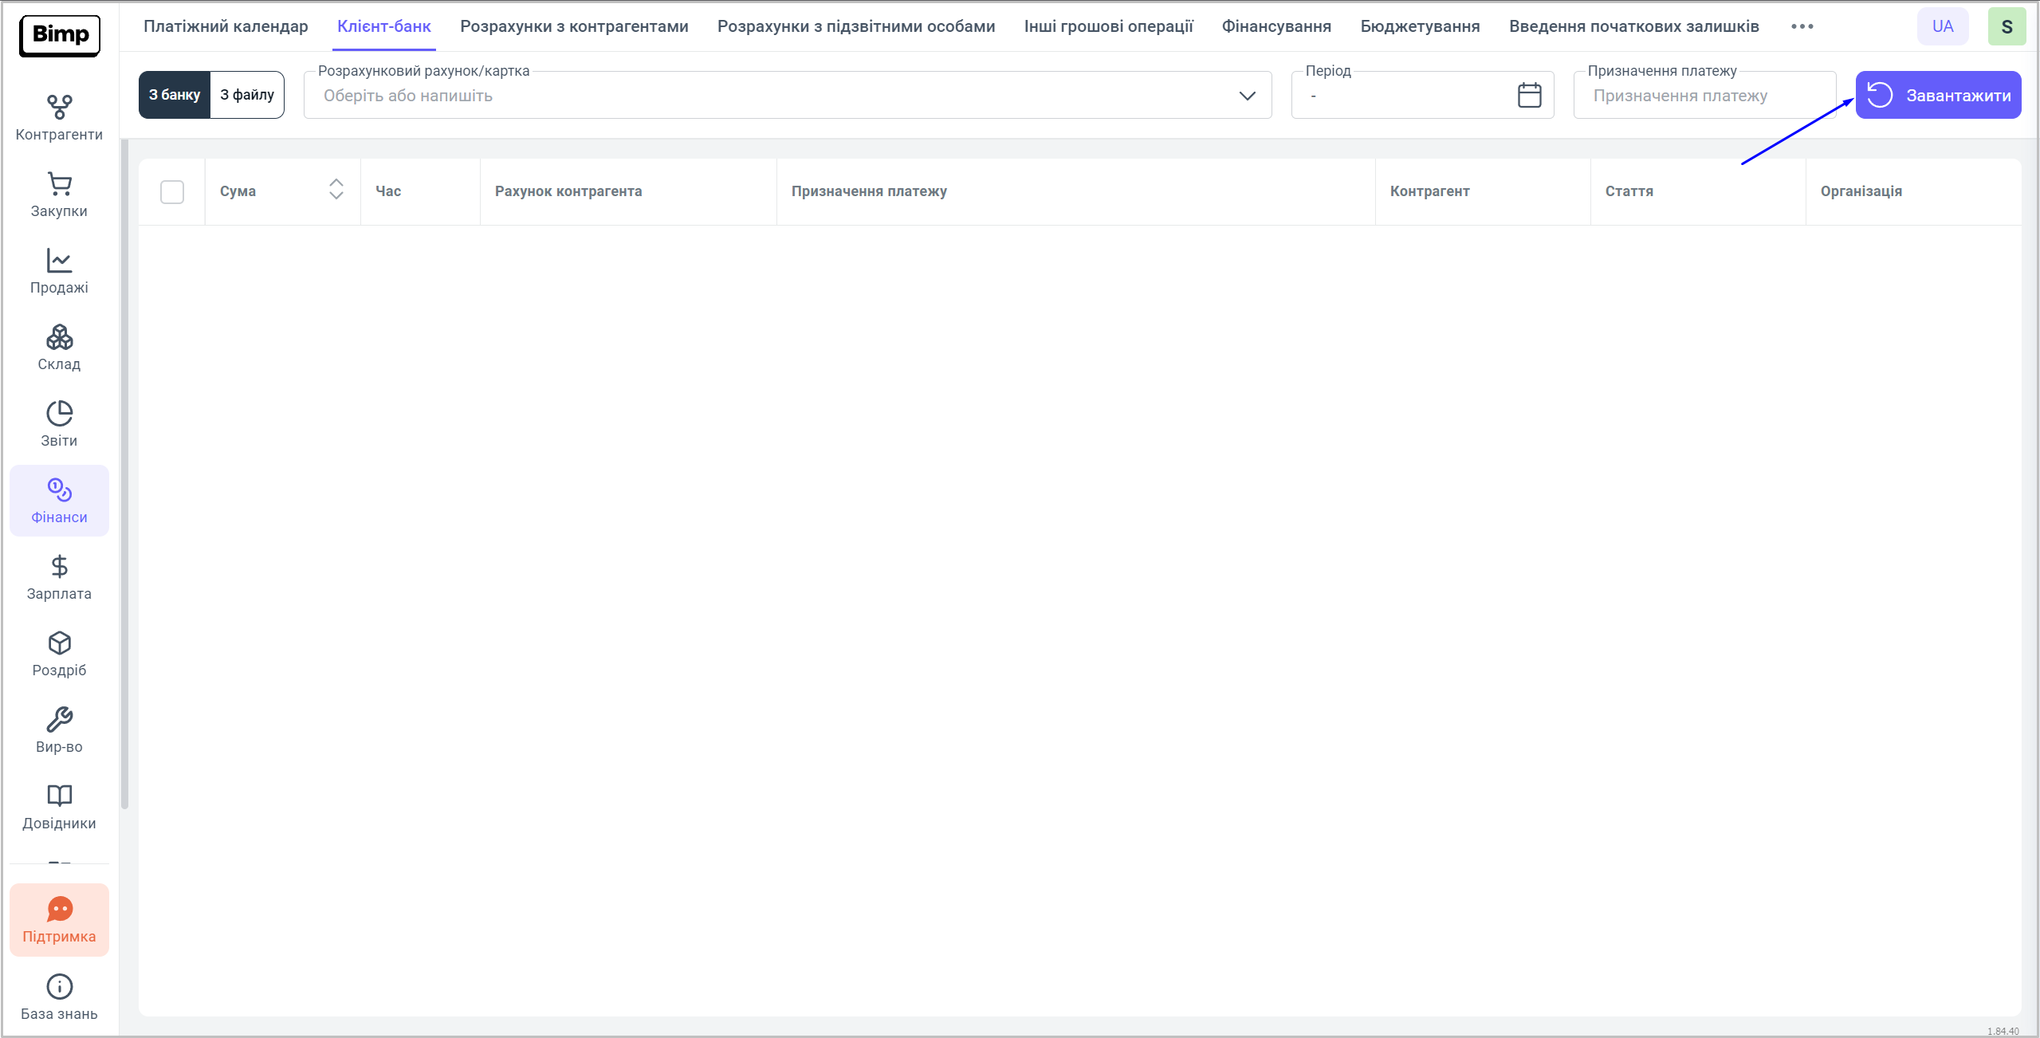Click the Період calendar icon

tap(1529, 96)
